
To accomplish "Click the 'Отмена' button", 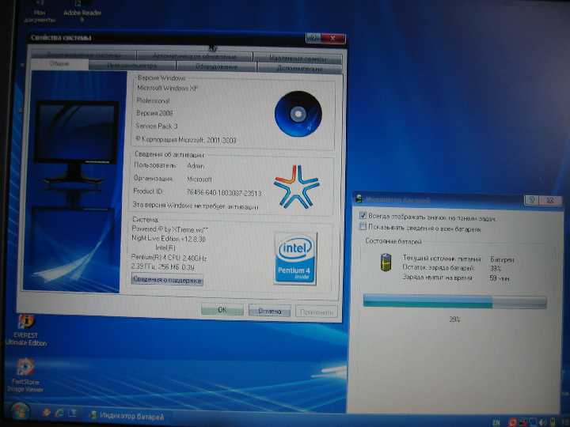I will pyautogui.click(x=269, y=311).
